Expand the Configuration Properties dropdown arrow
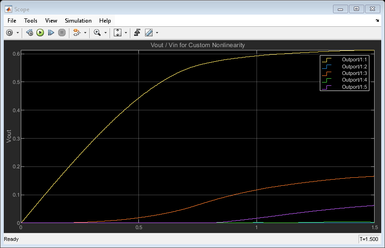The image size is (385, 248). click(x=18, y=33)
